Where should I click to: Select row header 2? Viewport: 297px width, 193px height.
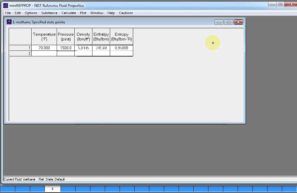tap(20, 54)
